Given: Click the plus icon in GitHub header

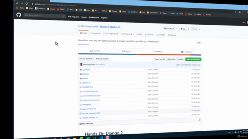Looking at the screenshot, I should coord(244,22).
